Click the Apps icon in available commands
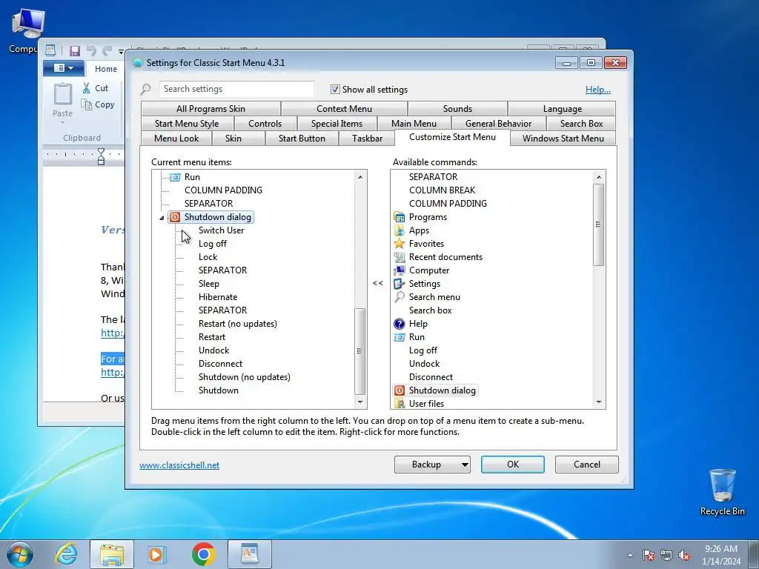Viewport: 759px width, 569px height. (400, 230)
